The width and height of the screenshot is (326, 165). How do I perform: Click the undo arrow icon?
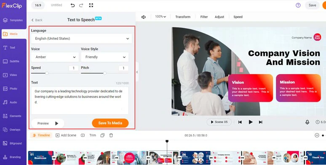[72, 5]
